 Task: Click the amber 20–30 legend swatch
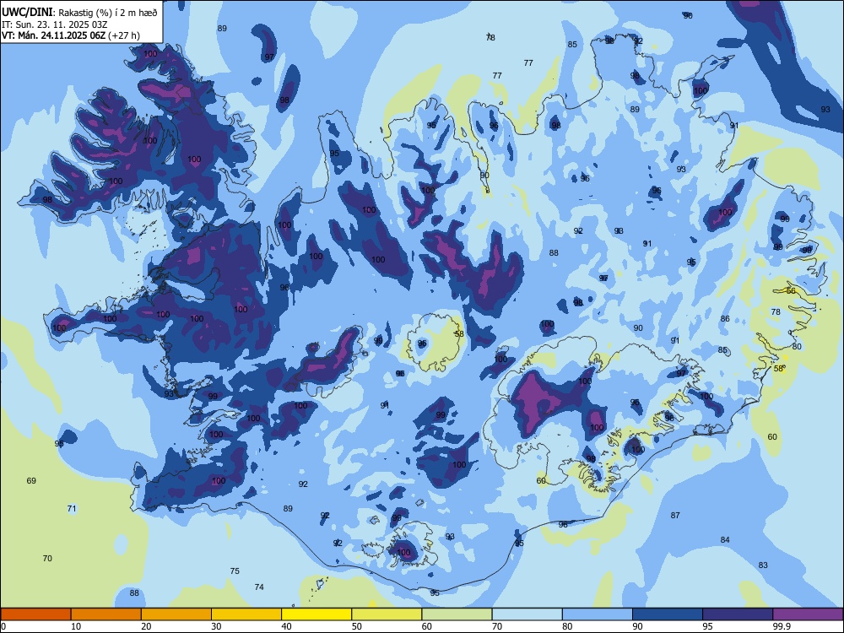(x=176, y=614)
